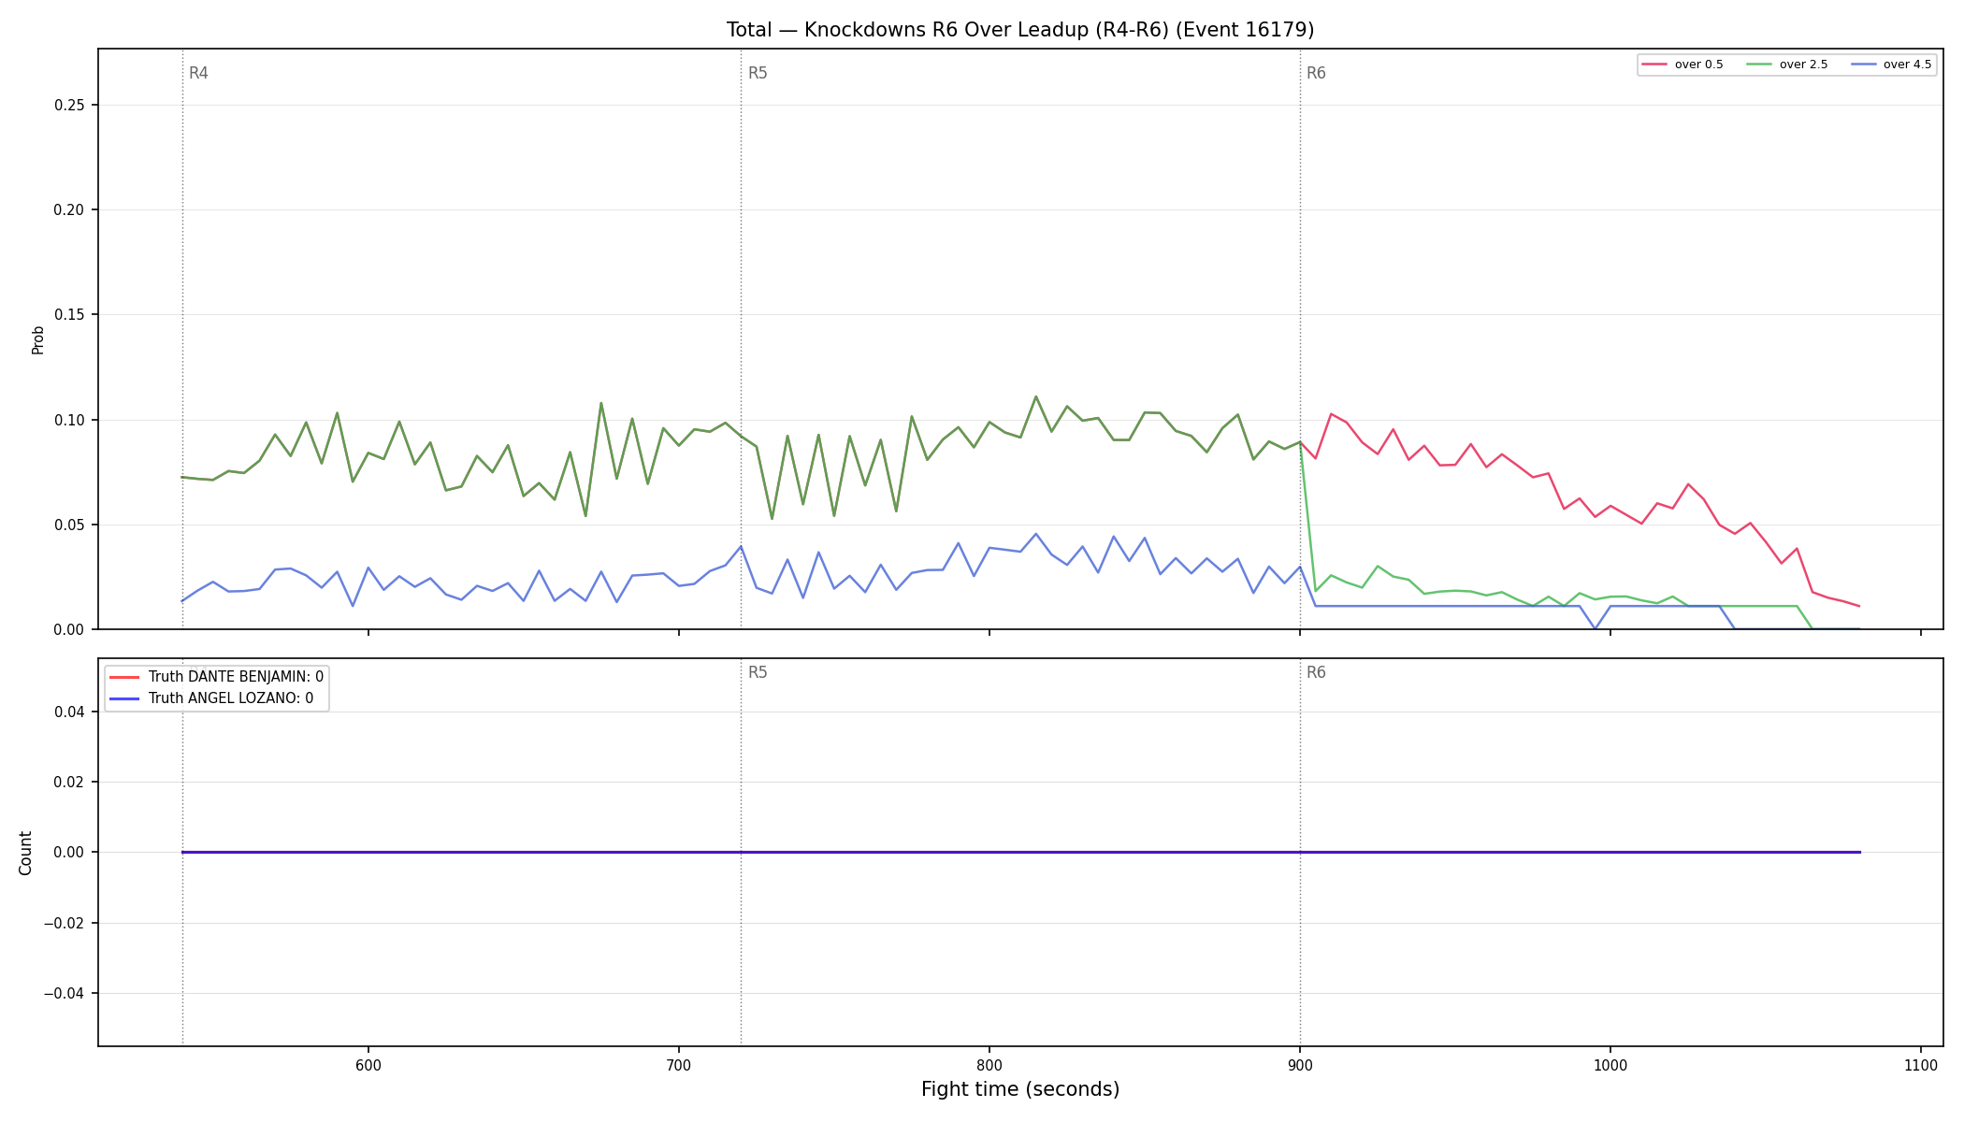Click the 600 tick on the time axis

pyautogui.click(x=368, y=1066)
